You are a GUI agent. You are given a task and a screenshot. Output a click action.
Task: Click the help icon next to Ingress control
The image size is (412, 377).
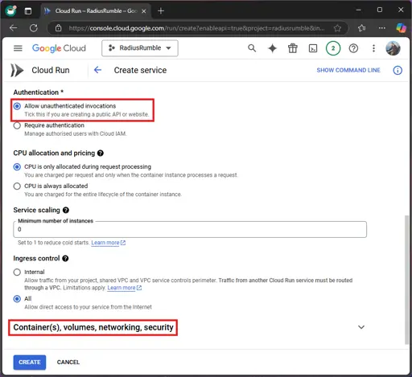click(x=65, y=258)
